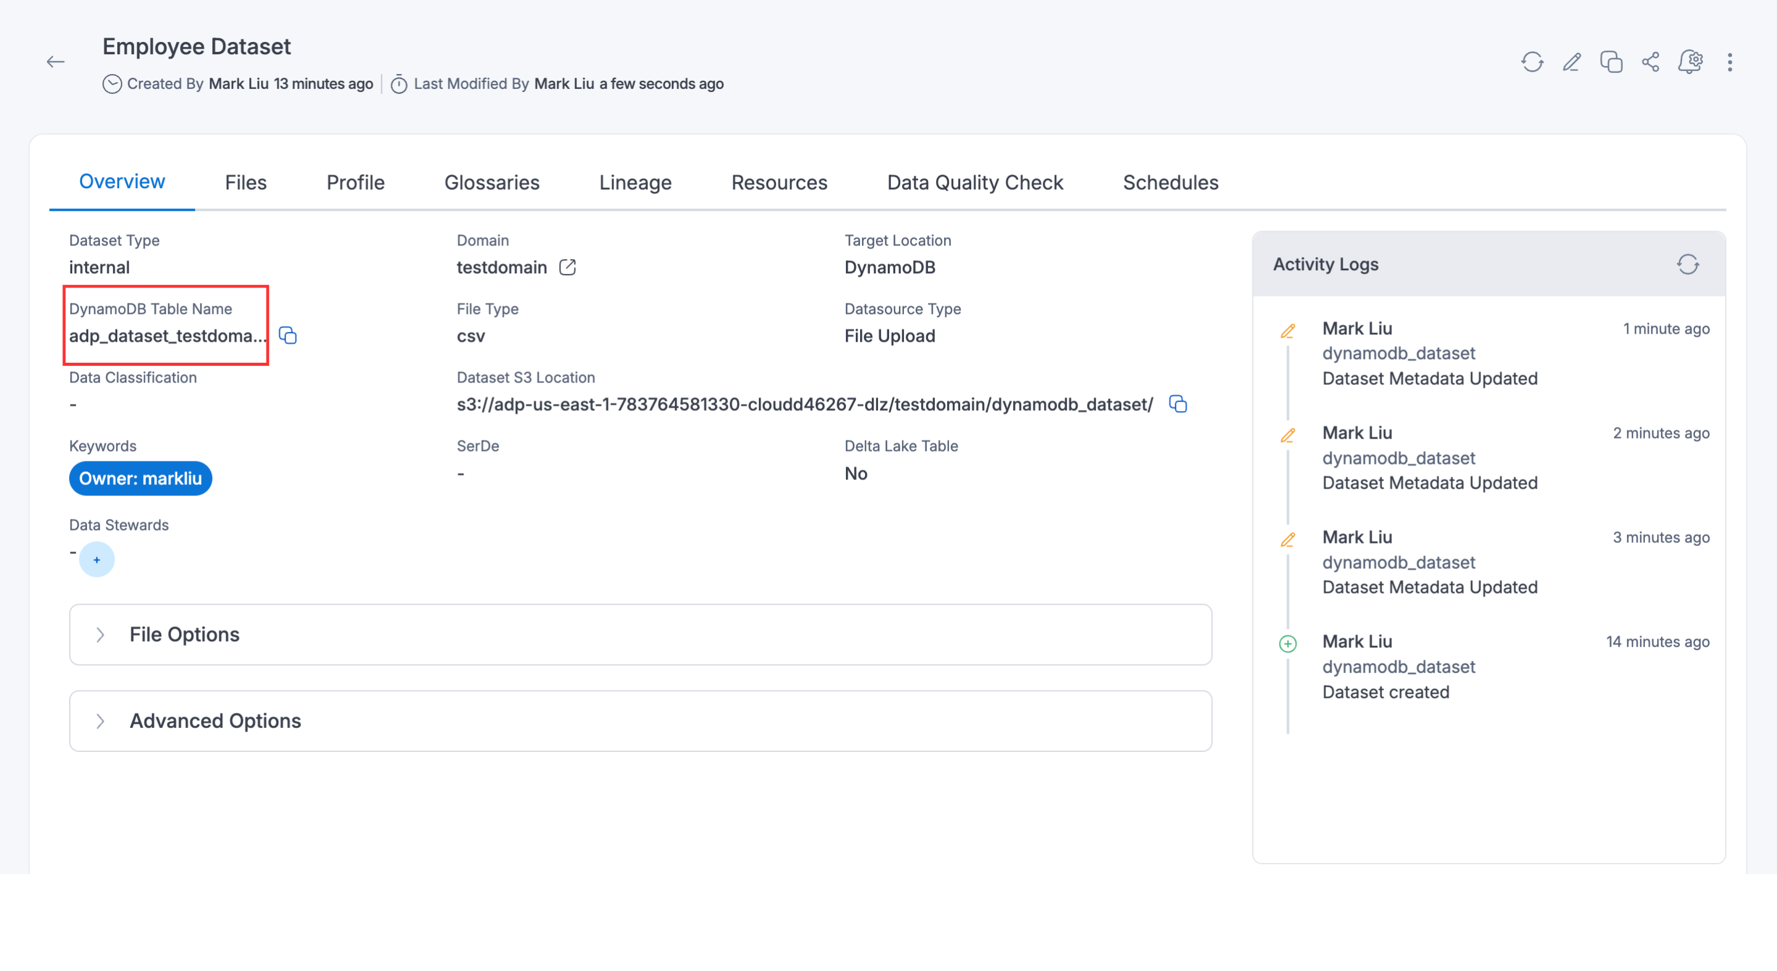Viewport: 1777px width, 971px height.
Task: Open the three-dot more options menu
Action: (1729, 62)
